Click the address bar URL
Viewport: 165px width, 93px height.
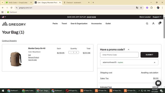[x=26, y=8]
